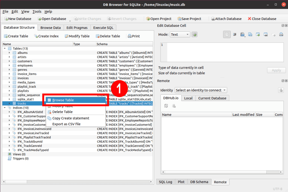The image size is (288, 192).
Task: Click the Print icon in Edit Database Cell
Action: click(281, 34)
